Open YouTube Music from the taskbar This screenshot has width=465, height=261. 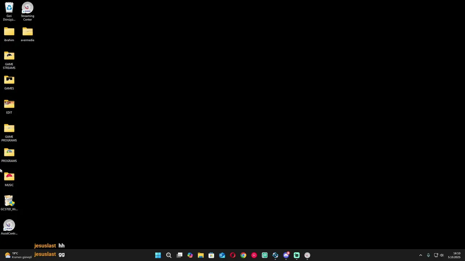coord(254,255)
